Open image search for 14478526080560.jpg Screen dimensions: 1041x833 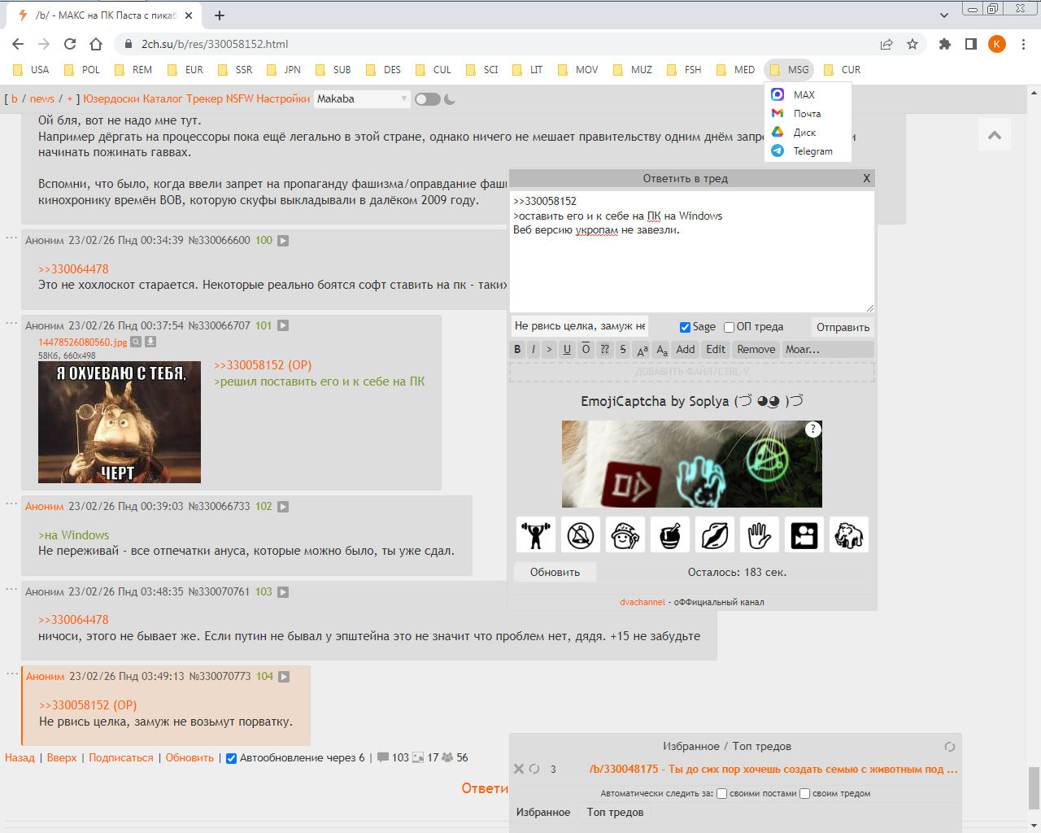point(137,342)
